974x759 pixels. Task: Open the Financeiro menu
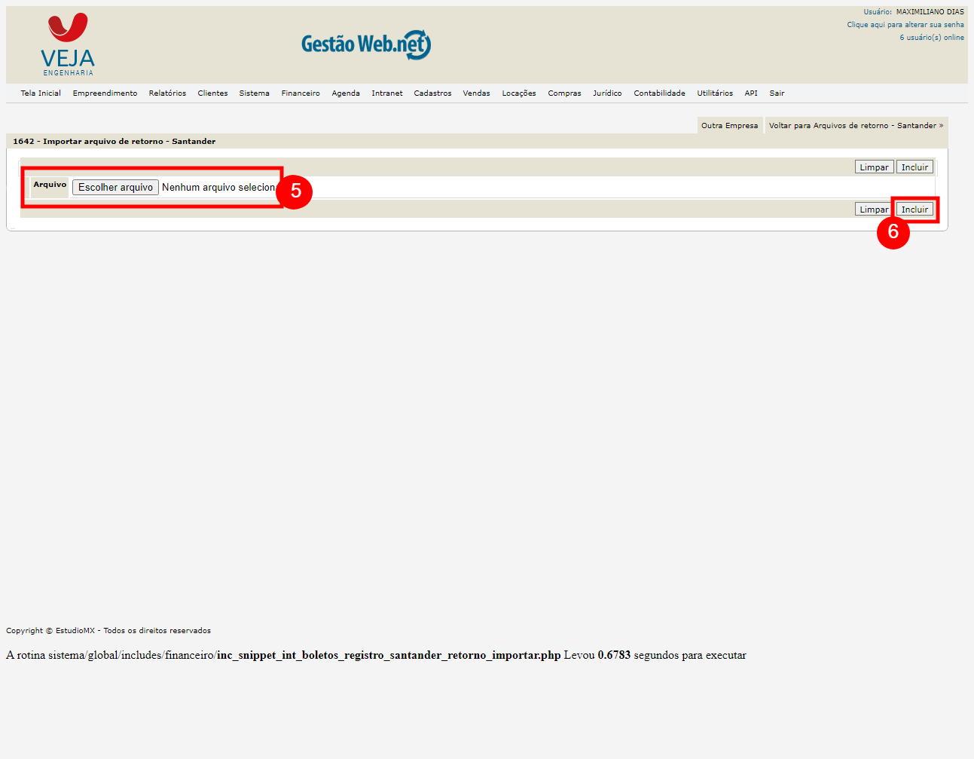(301, 93)
